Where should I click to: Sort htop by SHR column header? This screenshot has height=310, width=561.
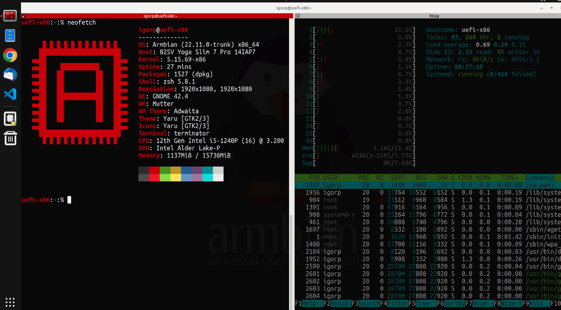click(442, 178)
